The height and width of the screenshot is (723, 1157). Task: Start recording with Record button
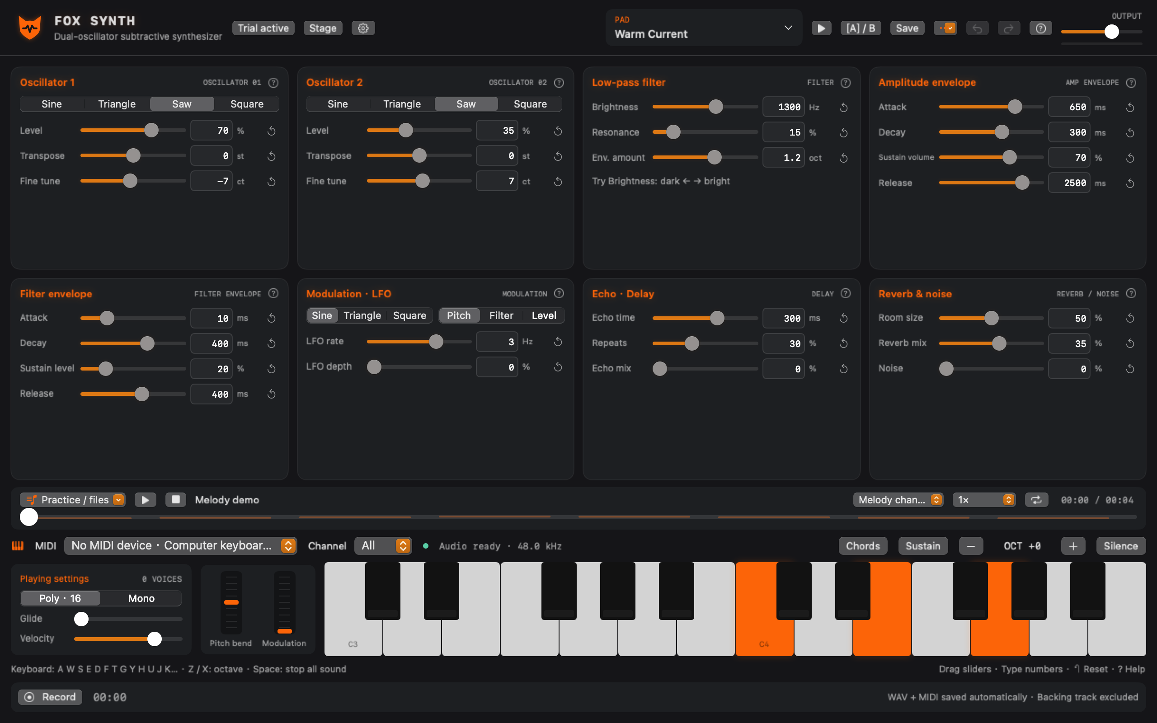50,697
